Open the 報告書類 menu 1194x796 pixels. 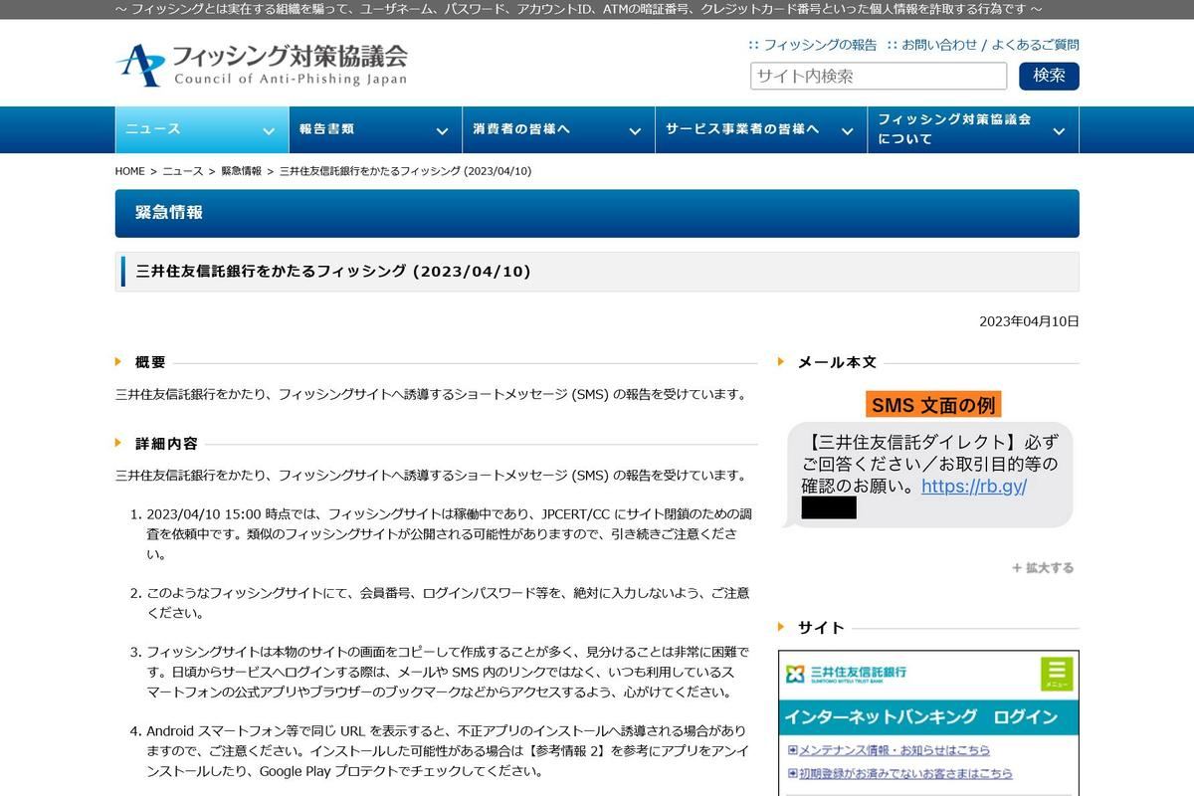coord(375,129)
